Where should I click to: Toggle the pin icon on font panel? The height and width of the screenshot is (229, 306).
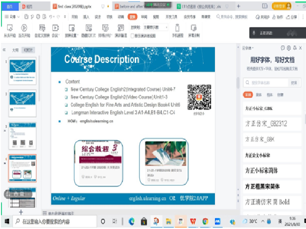[x=295, y=48]
